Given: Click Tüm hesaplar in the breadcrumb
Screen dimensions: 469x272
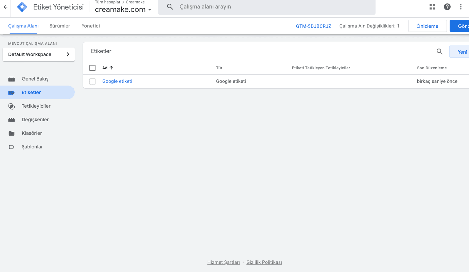Looking at the screenshot, I should [108, 2].
